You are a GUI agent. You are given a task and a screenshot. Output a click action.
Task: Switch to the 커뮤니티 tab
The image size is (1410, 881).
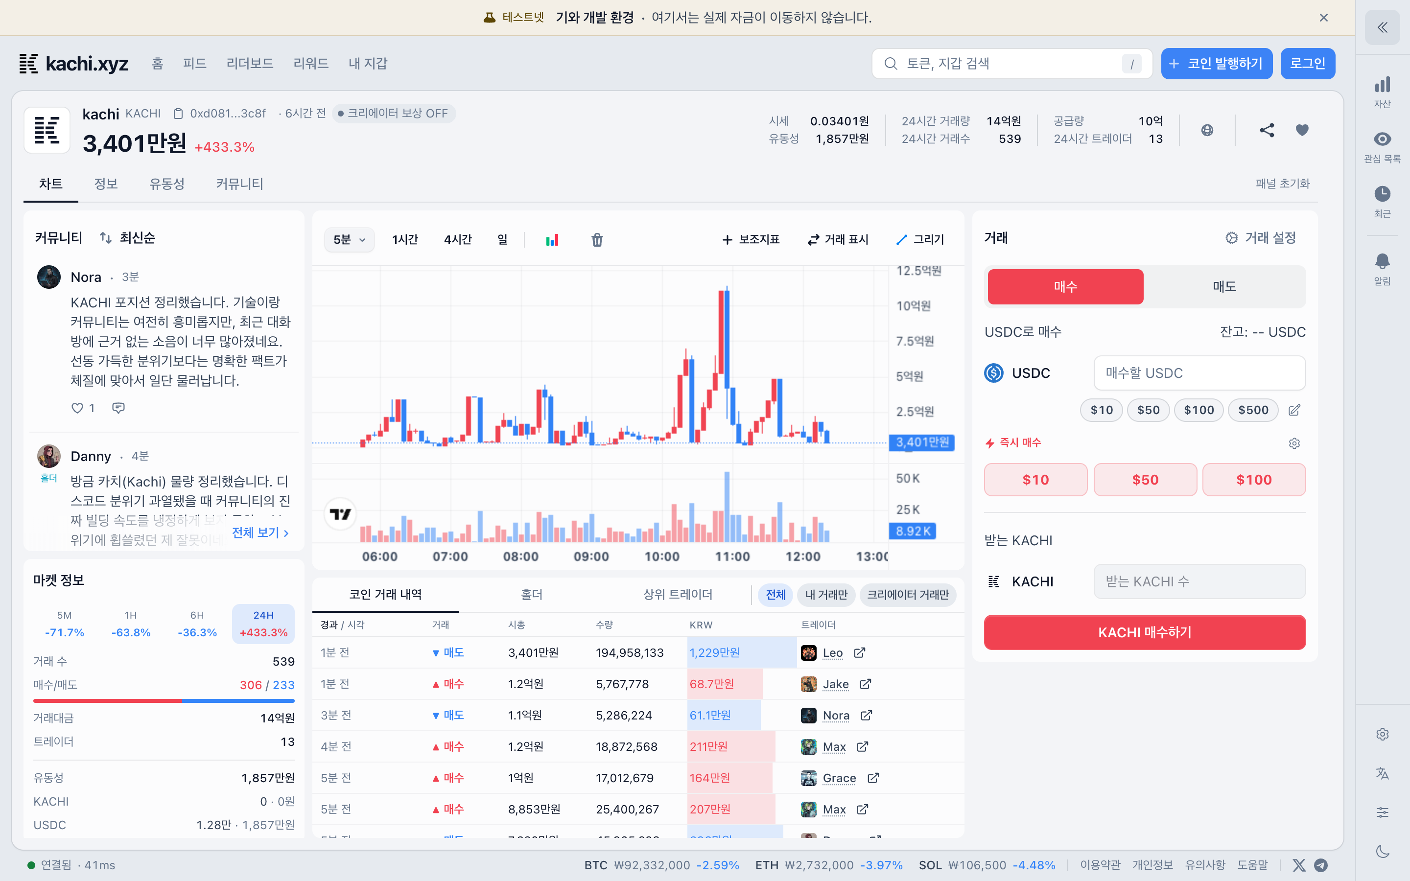tap(239, 184)
